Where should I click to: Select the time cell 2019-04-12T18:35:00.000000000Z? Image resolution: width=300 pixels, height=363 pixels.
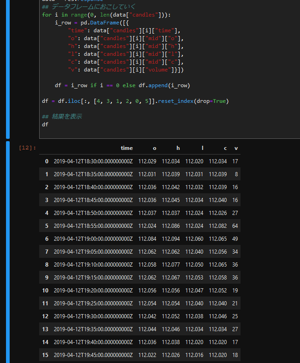pos(93,174)
